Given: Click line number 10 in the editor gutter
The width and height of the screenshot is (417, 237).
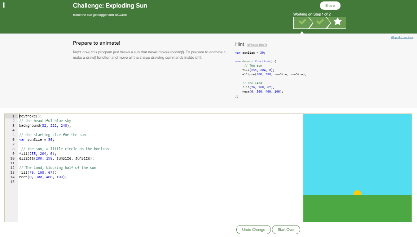Looking at the screenshot, I should click(x=12, y=158).
